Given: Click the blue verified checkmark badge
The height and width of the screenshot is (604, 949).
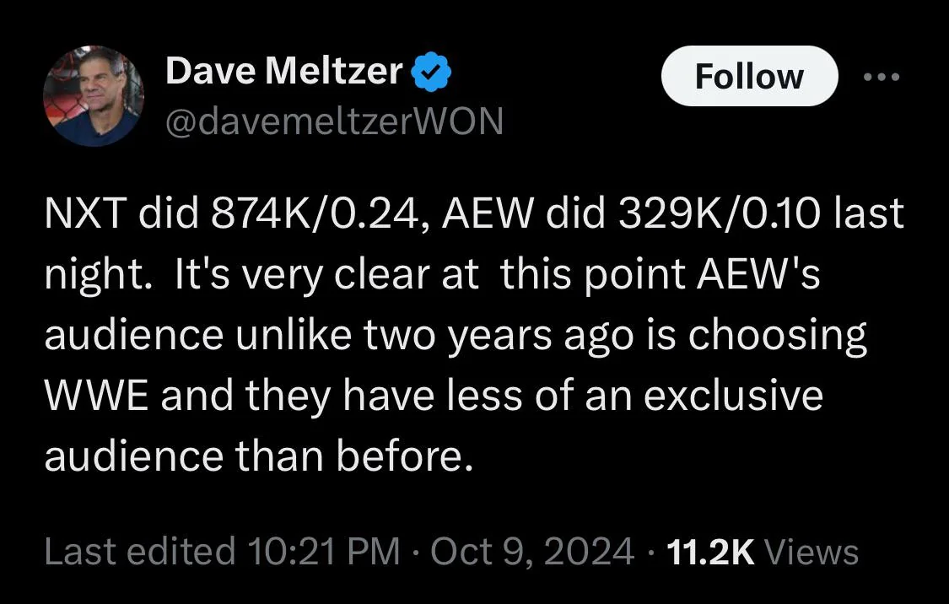Looking at the screenshot, I should pyautogui.click(x=431, y=72).
